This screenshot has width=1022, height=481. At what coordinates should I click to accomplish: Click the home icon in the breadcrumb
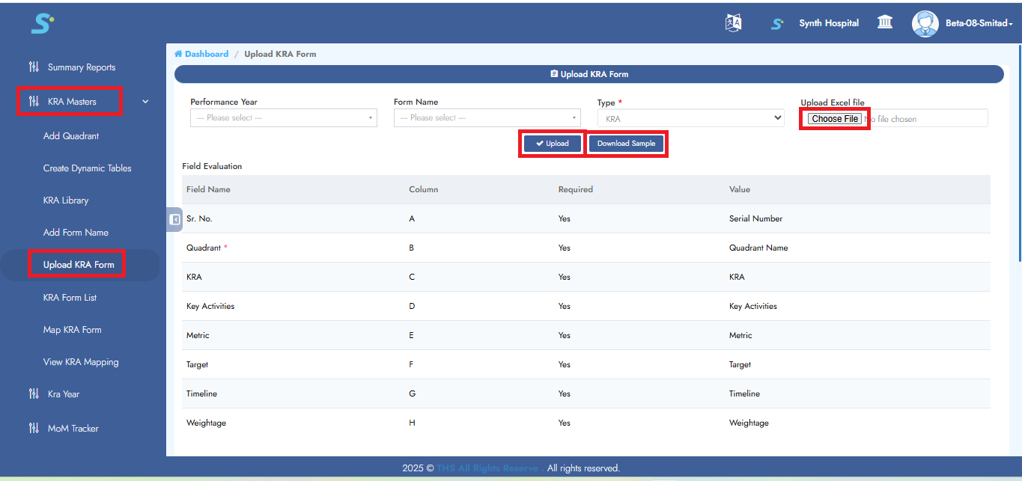(177, 53)
